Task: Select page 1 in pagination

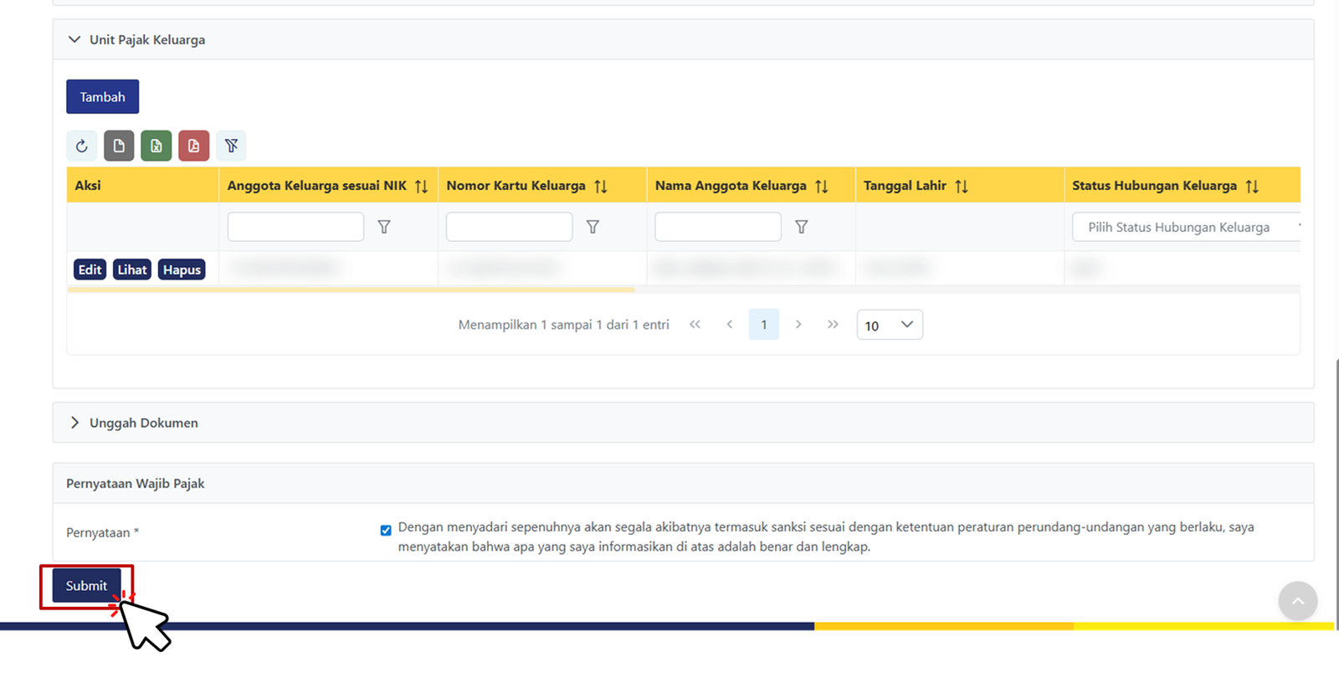Action: [763, 325]
